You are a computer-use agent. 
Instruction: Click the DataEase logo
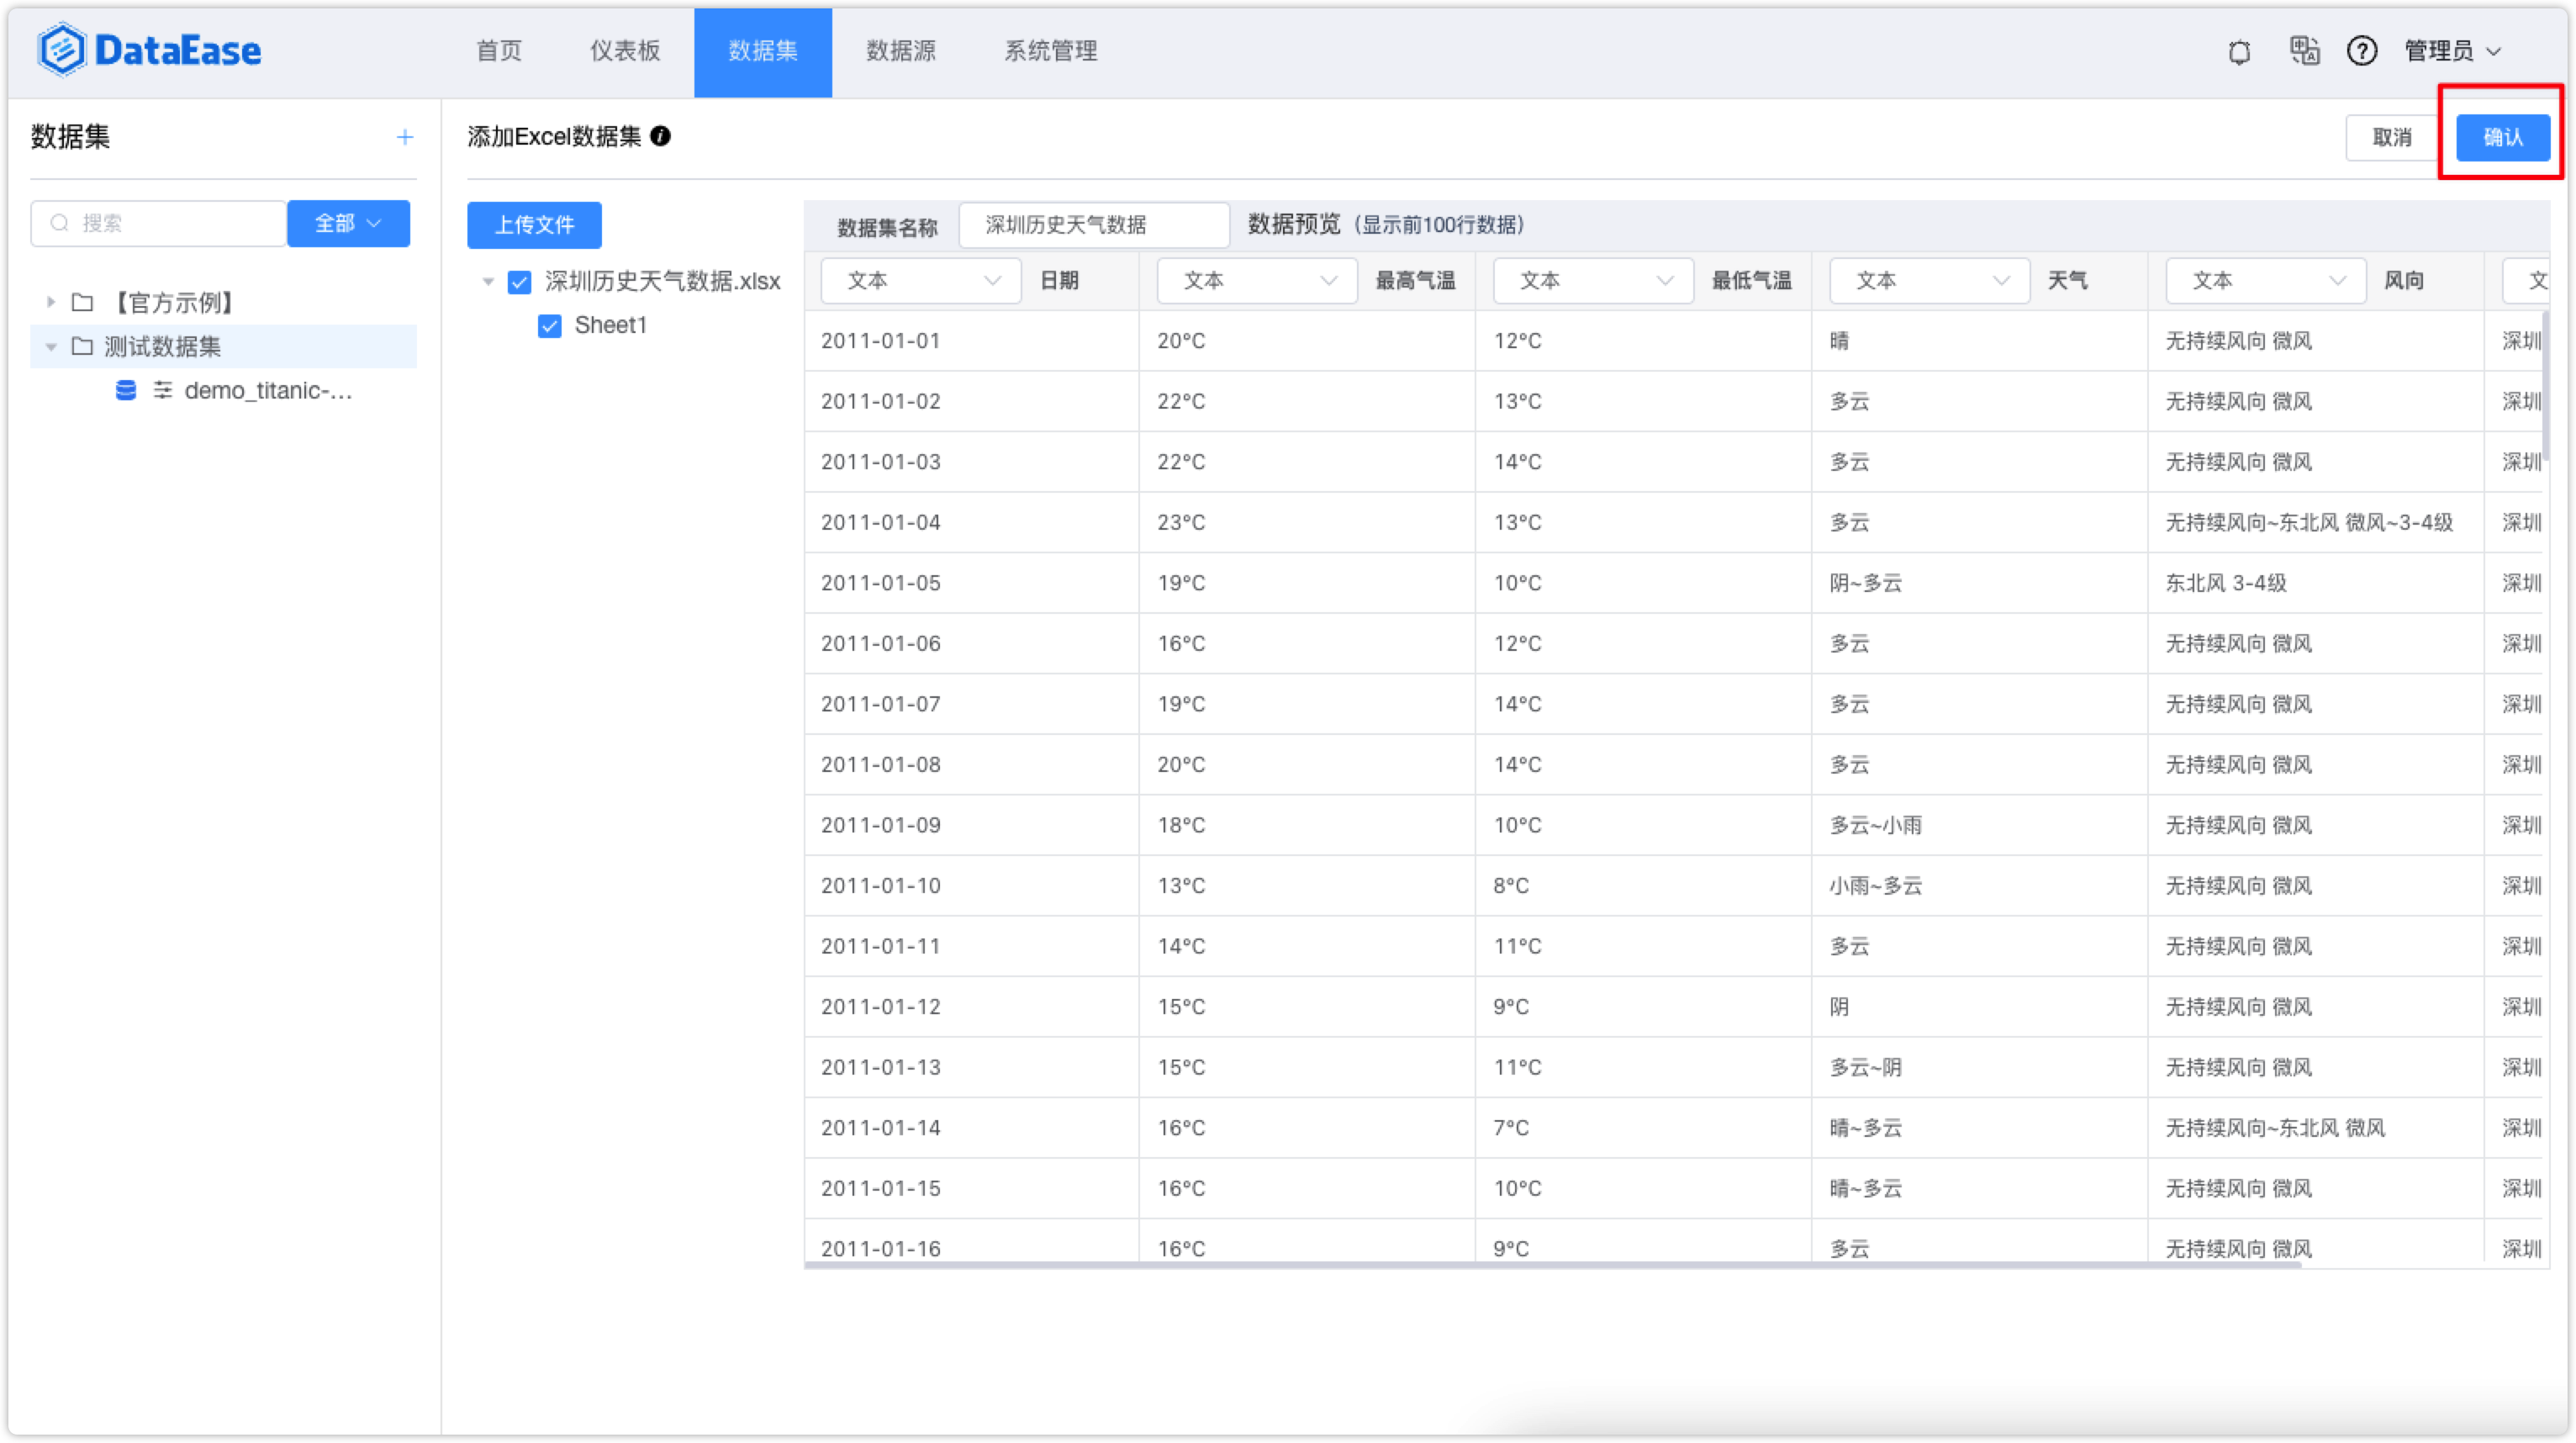tap(150, 50)
